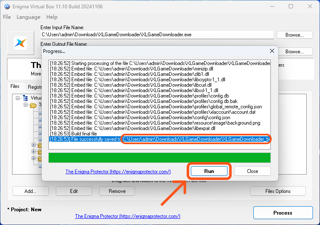Click the Close button in the Progress dialog
Image resolution: width=320 pixels, height=225 pixels.
(252, 171)
